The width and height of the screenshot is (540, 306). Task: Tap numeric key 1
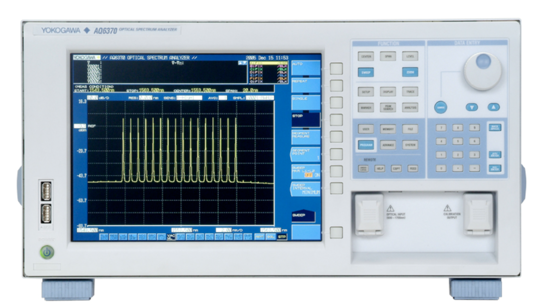click(441, 155)
